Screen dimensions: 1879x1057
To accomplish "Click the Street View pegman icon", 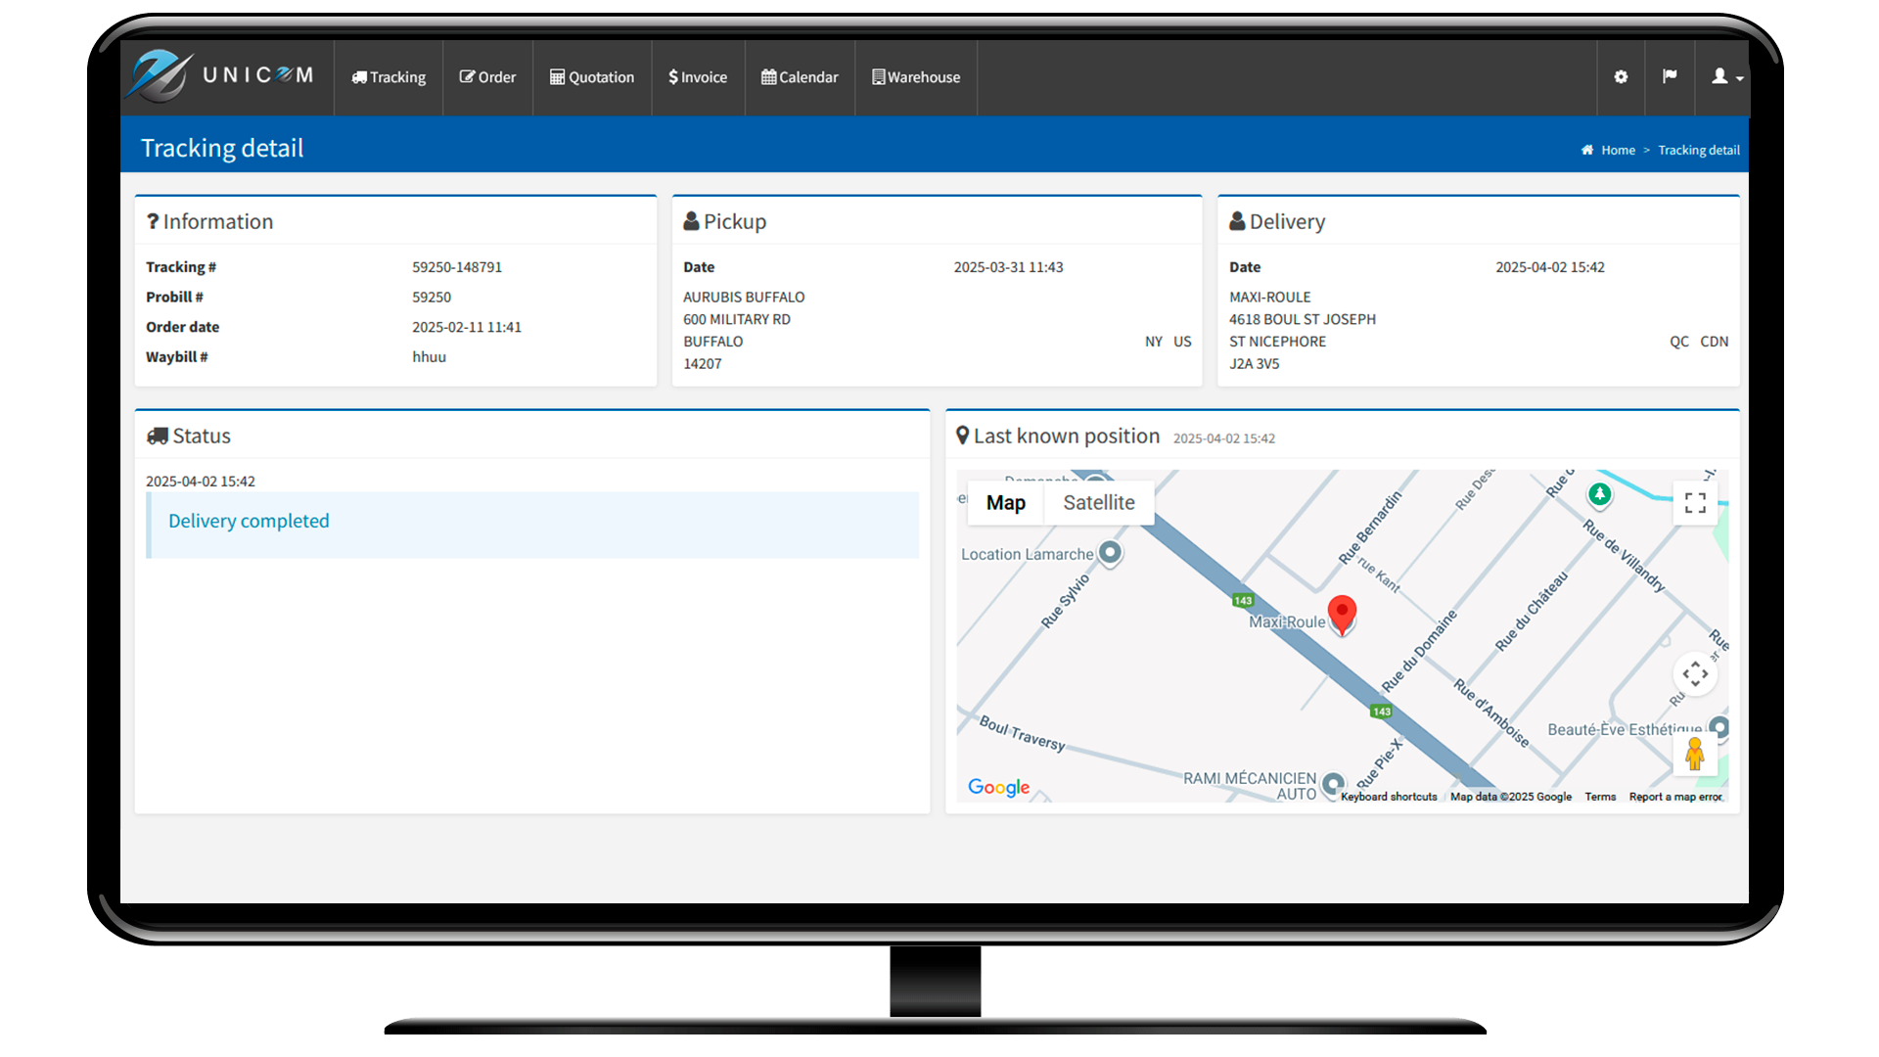I will coord(1695,754).
